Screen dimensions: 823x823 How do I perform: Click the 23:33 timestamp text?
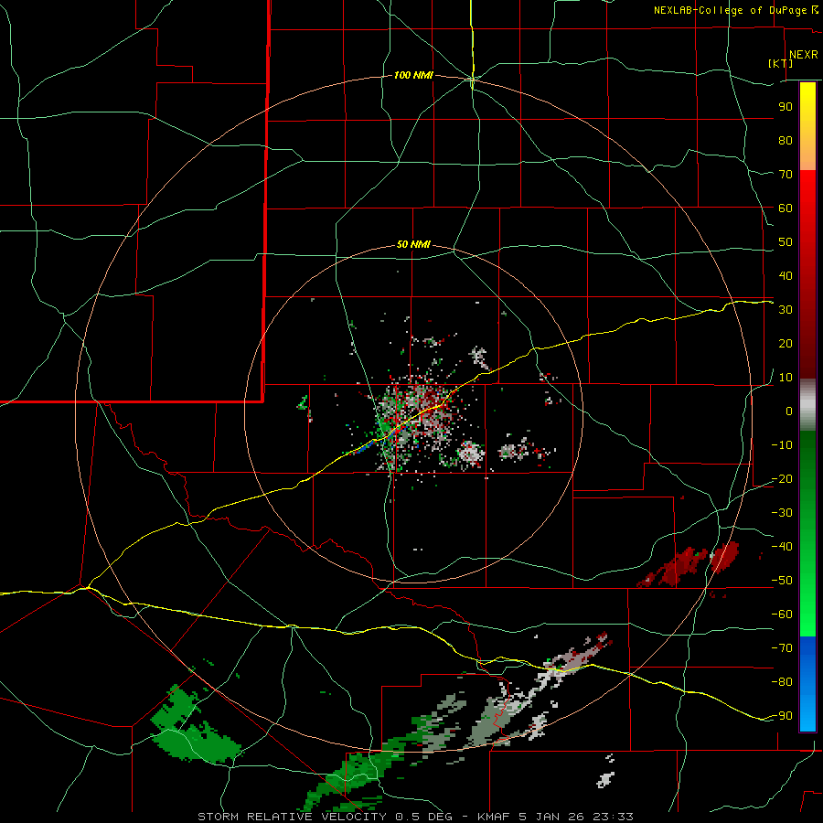click(x=613, y=817)
